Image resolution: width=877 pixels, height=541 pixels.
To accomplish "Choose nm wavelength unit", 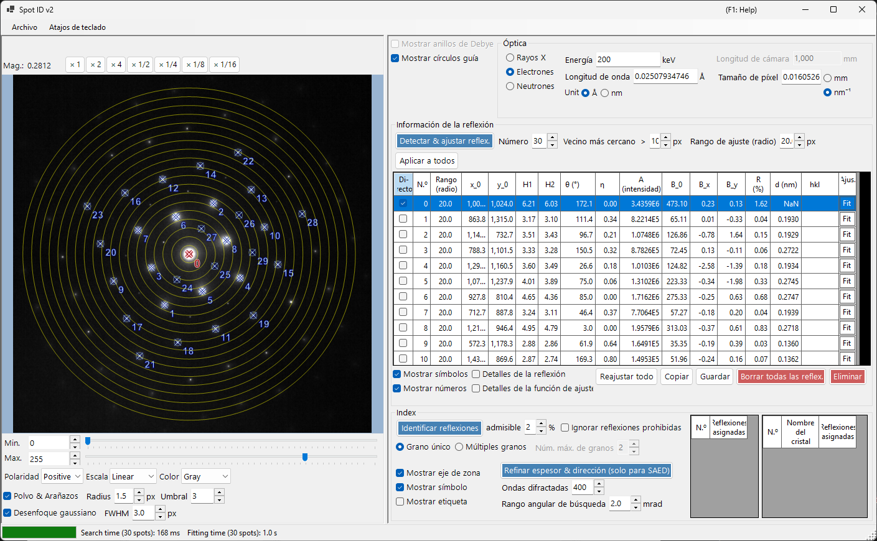I will pos(605,93).
